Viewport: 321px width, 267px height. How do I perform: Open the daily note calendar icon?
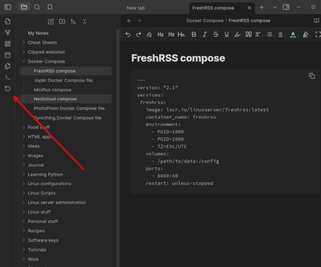point(8,55)
